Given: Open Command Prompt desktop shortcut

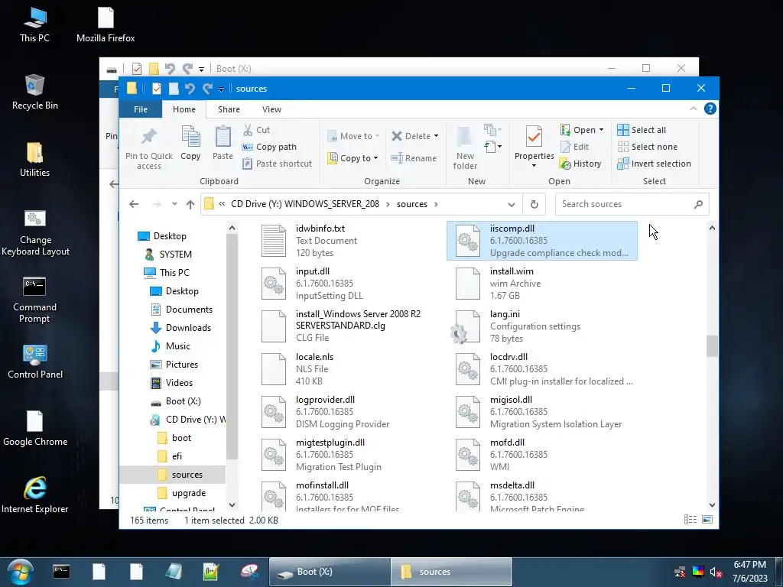Looking at the screenshot, I should 34,300.
